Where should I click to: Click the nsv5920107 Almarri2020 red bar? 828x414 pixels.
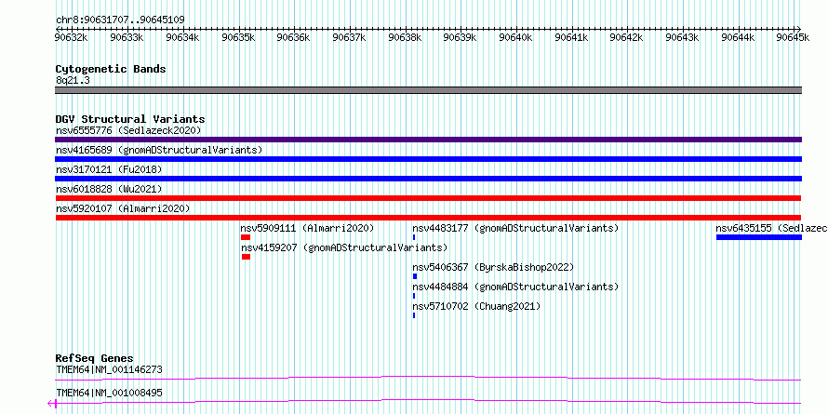coord(428,218)
